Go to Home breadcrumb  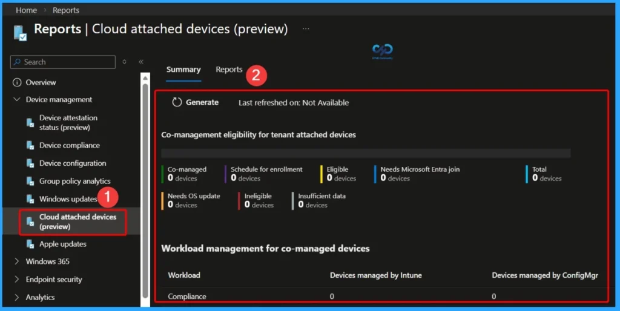click(26, 10)
